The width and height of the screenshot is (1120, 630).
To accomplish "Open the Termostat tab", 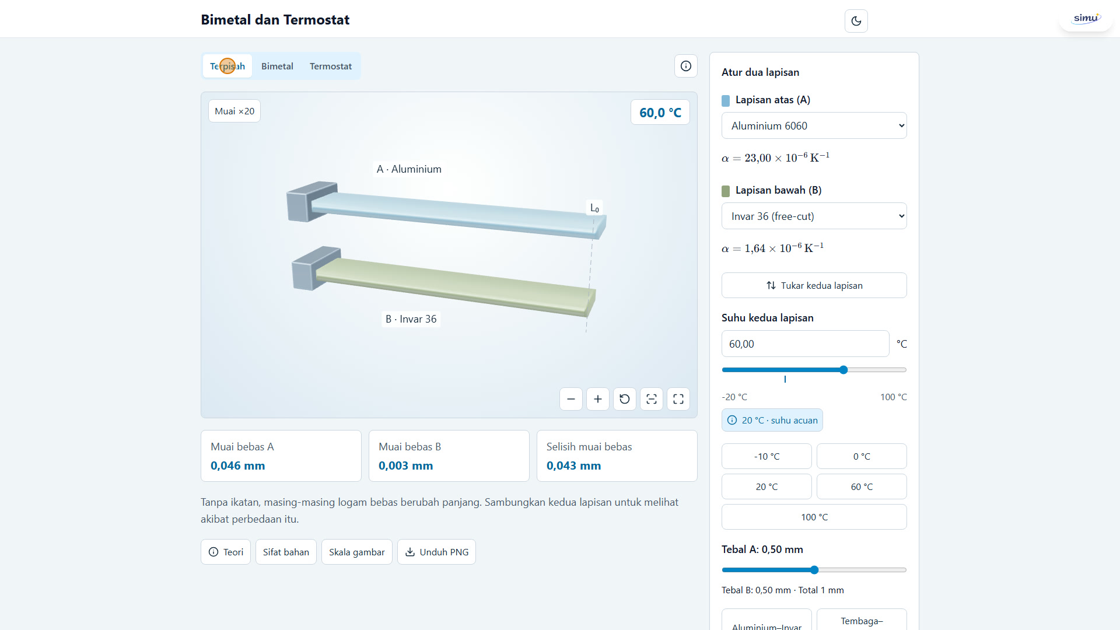I will coord(331,66).
